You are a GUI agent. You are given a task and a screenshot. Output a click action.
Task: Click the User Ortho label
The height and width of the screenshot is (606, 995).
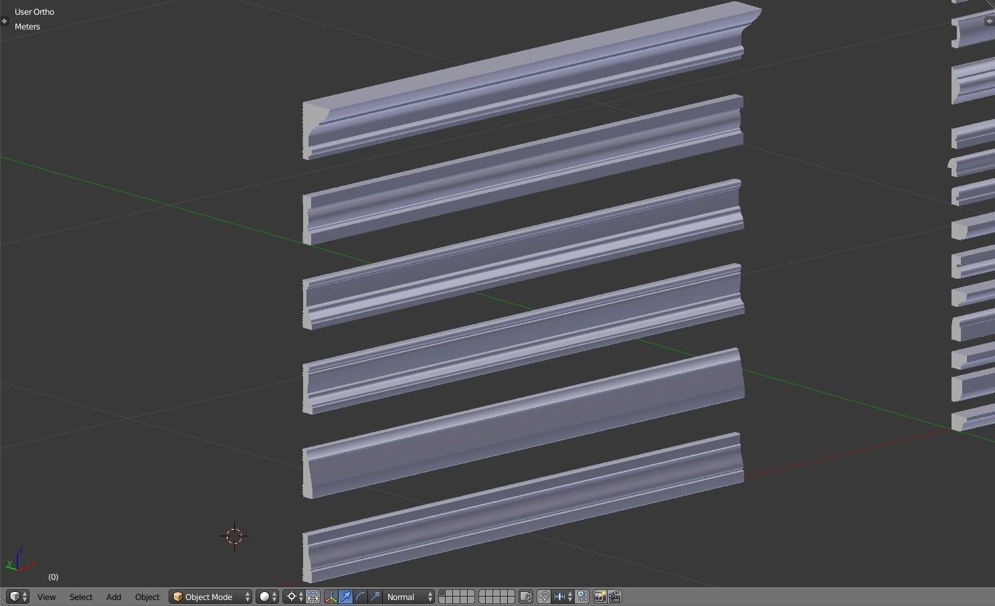[x=34, y=12]
